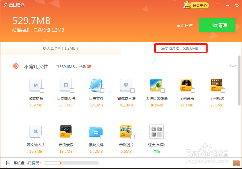This screenshot has height=169, width=242.
Task: Click the back arrow icon
Action: click(237, 5)
